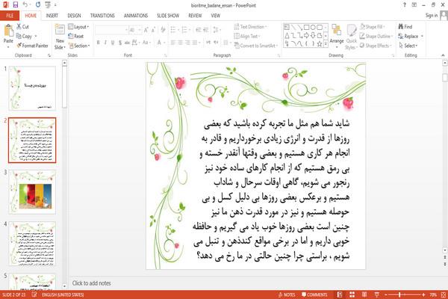Click fit slide to window icon
Viewport: 448px width, 299px height.
444,295
